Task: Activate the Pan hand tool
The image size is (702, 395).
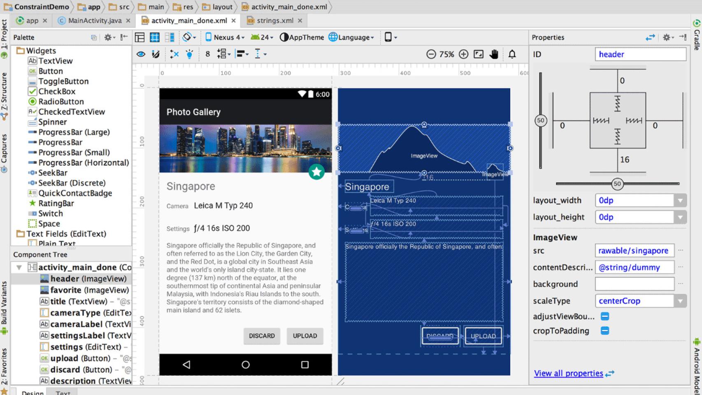Action: point(494,53)
